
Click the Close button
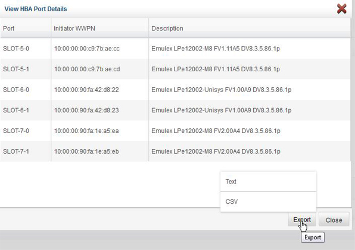(x=334, y=220)
